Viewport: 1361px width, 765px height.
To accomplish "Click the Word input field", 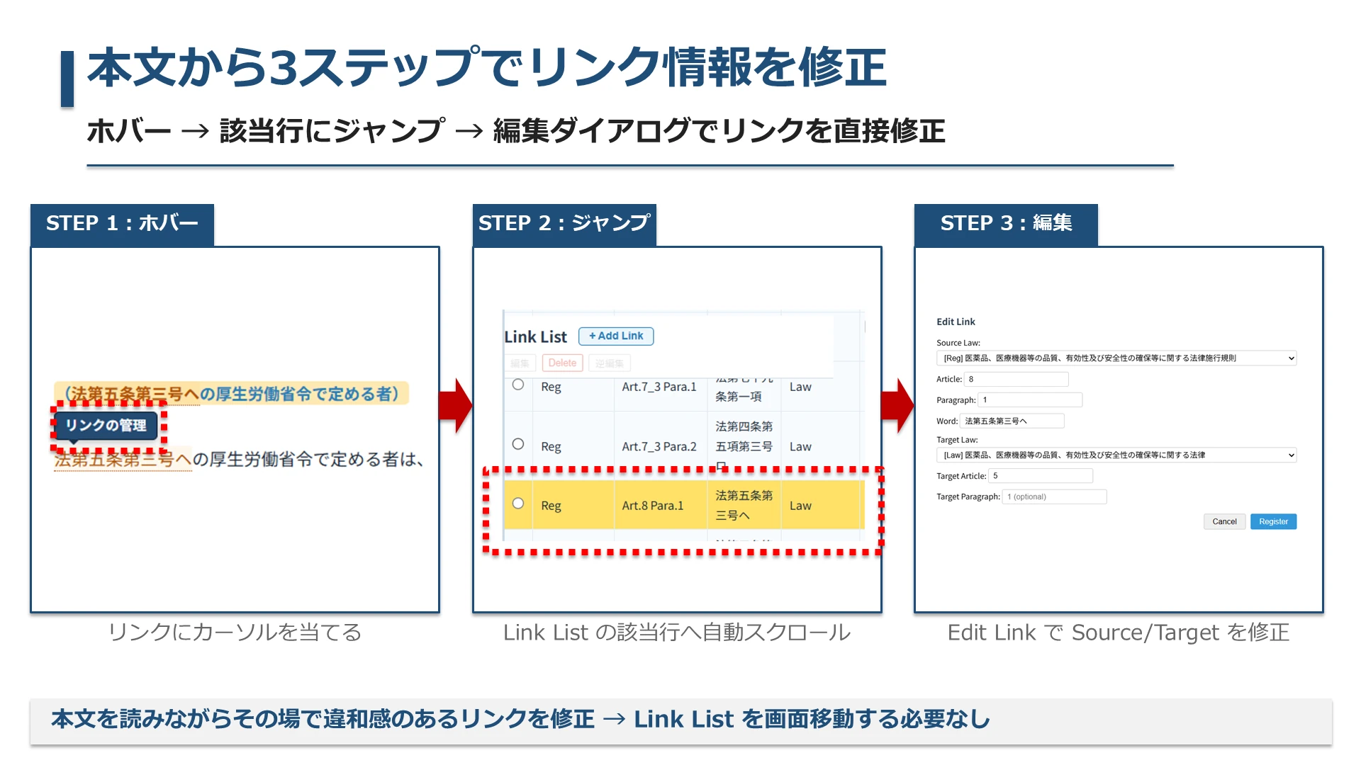I will tap(1012, 421).
